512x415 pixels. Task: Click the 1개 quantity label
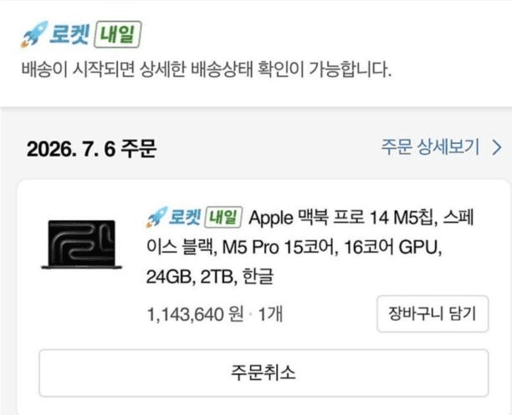point(270,314)
